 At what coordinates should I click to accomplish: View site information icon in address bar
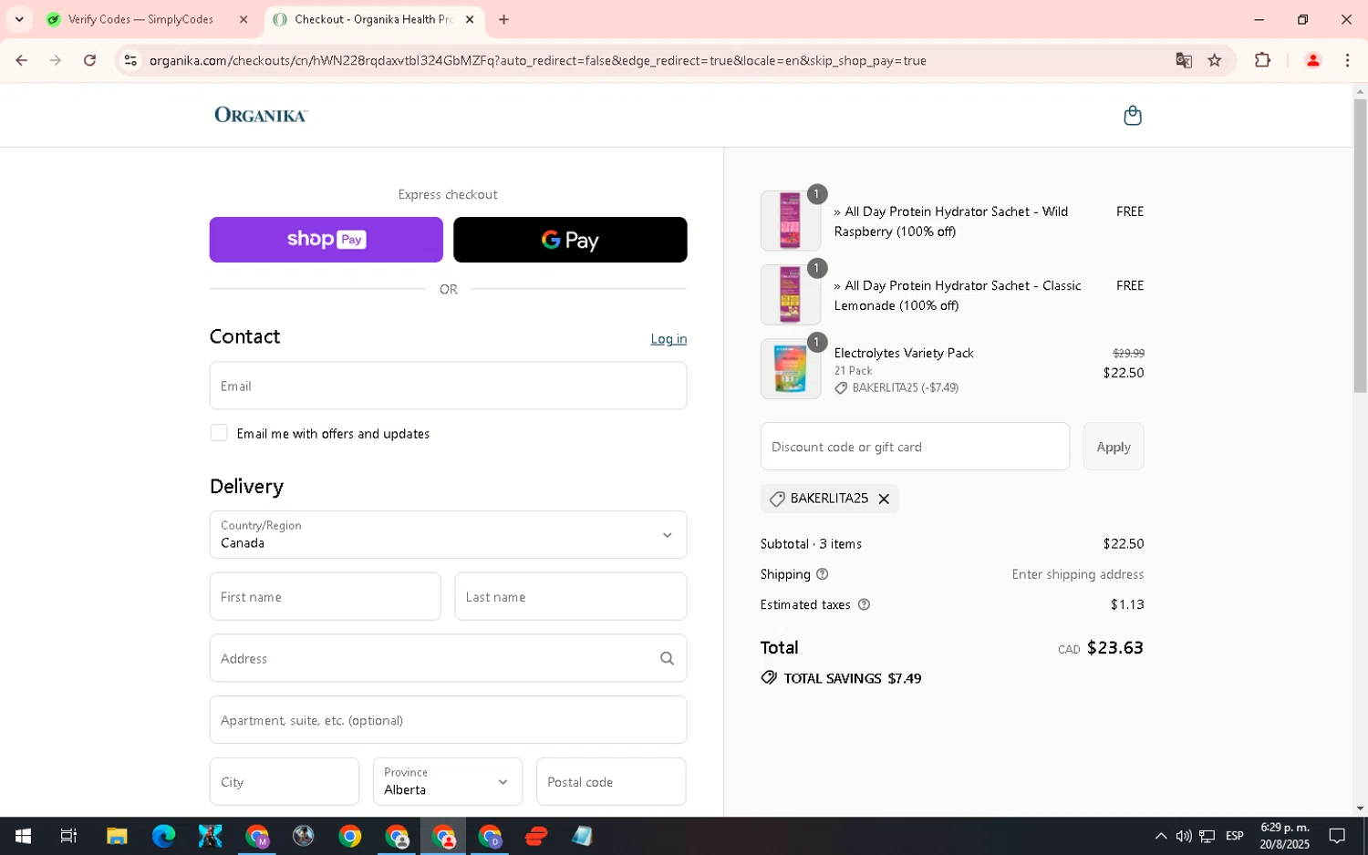[130, 60]
